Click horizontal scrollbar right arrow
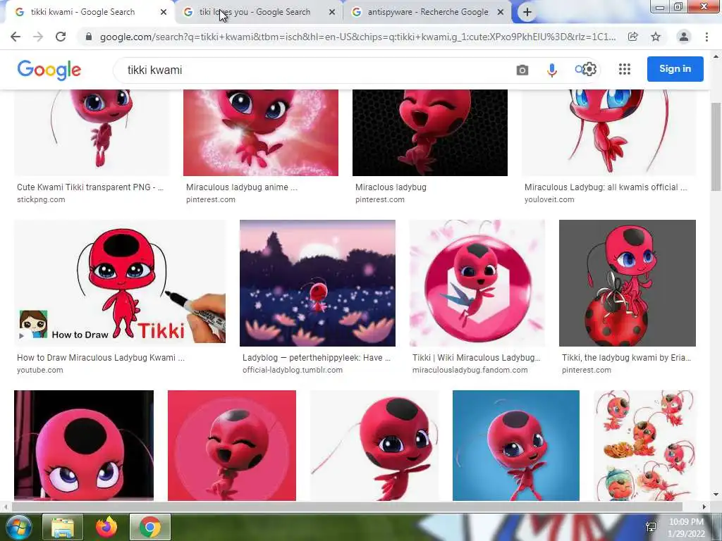This screenshot has width=722, height=541. tap(704, 506)
